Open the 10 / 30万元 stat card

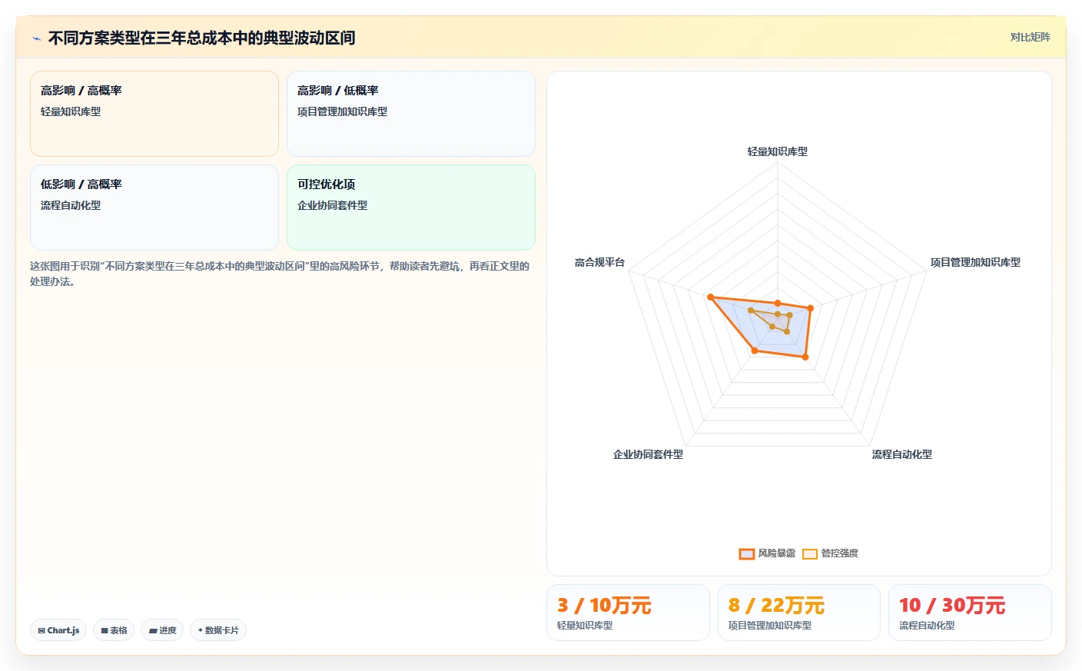pyautogui.click(x=970, y=613)
